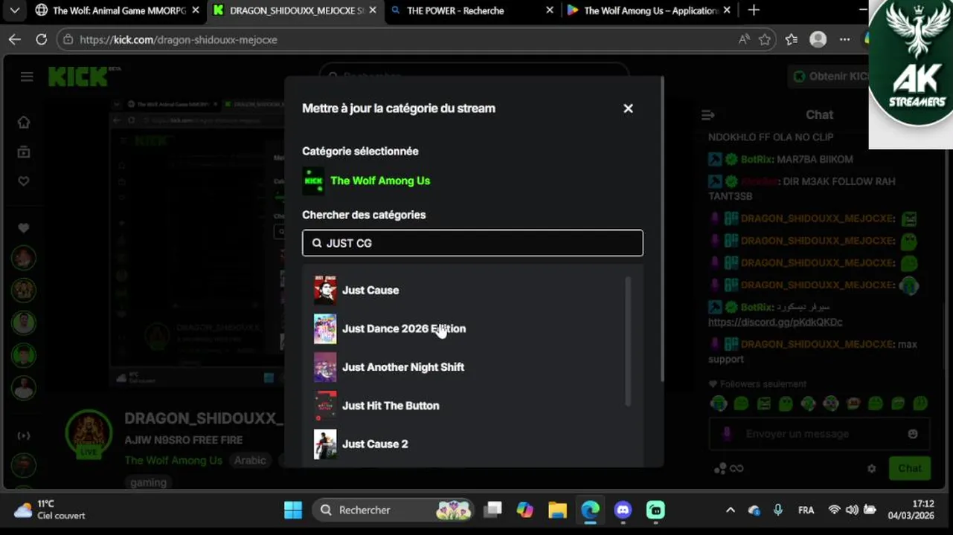Viewport: 953px width, 535px height.
Task: Open weather widget 11°C Ciel couvert
Action: (x=51, y=510)
